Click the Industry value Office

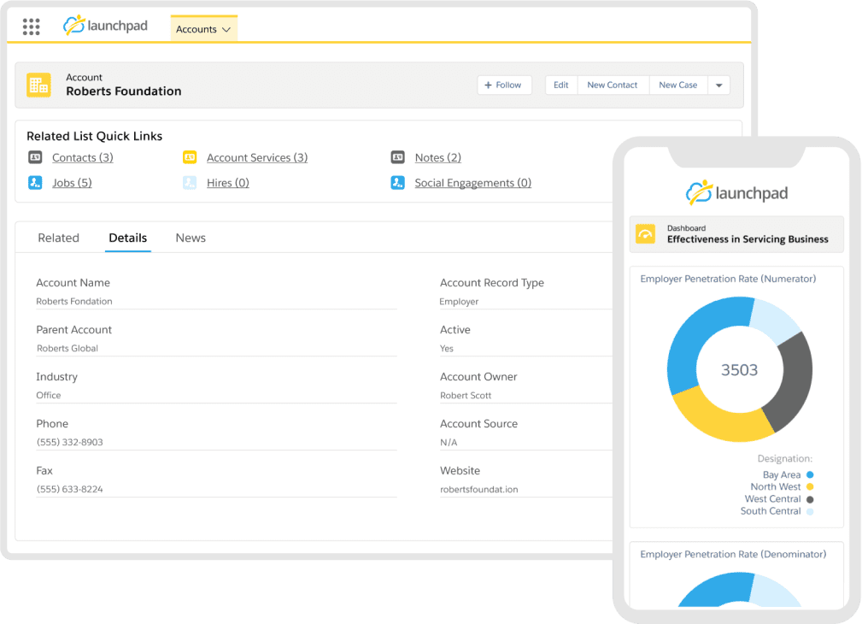(49, 395)
